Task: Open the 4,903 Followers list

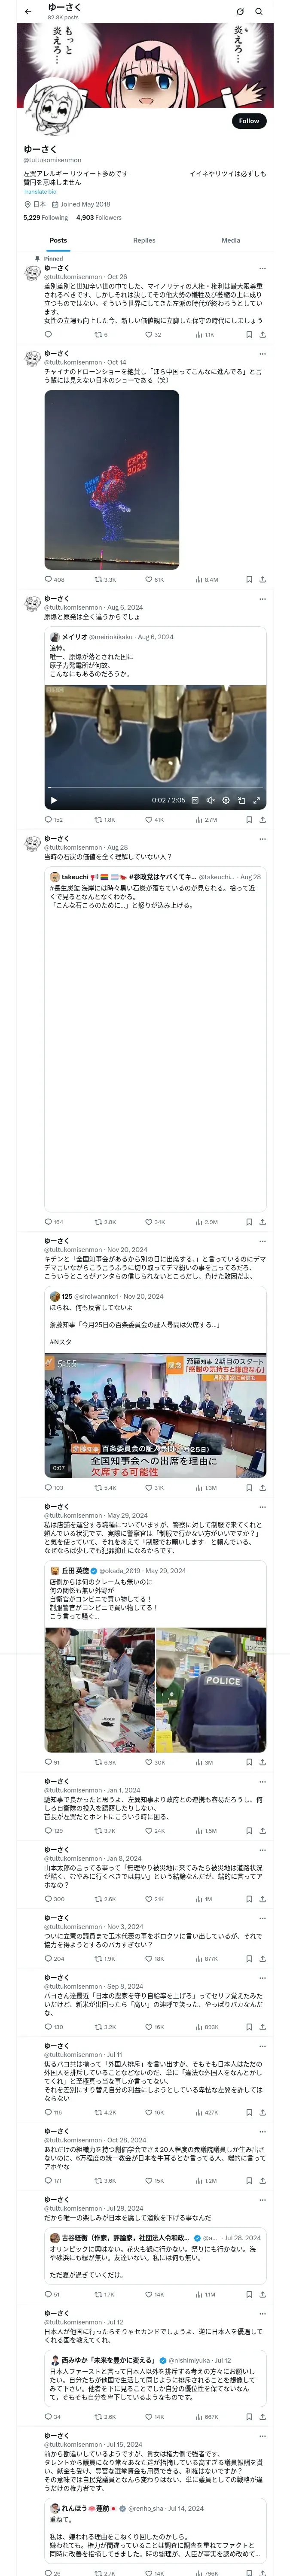Action: (99, 217)
